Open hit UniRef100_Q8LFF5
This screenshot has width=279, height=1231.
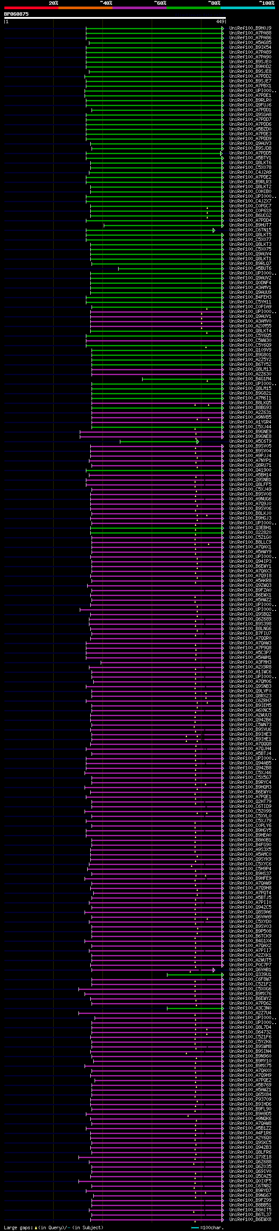click(x=250, y=485)
